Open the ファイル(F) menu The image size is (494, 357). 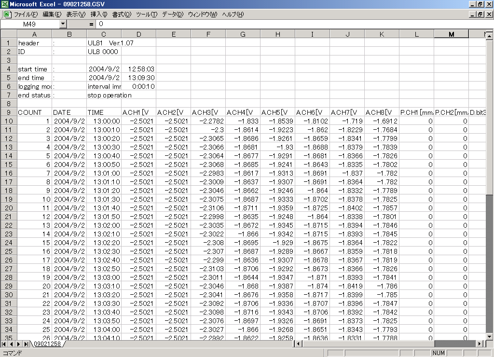[26, 14]
